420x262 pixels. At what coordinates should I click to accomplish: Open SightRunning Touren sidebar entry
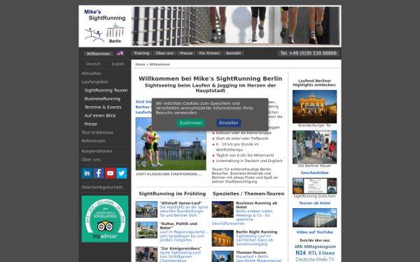(106, 90)
